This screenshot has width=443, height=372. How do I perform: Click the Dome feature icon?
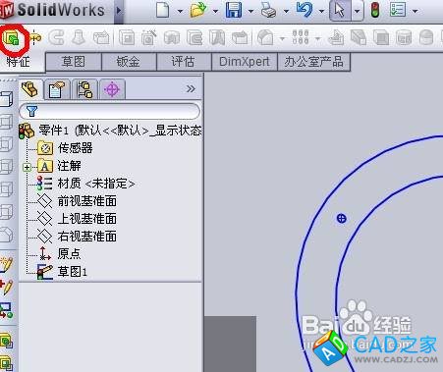426,38
